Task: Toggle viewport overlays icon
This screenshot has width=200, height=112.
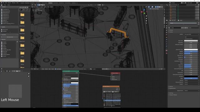Action: click(x=152, y=7)
